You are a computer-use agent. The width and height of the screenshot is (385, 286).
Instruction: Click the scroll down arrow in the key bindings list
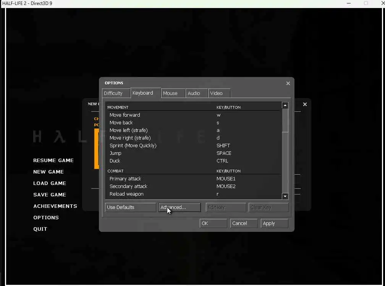point(285,196)
